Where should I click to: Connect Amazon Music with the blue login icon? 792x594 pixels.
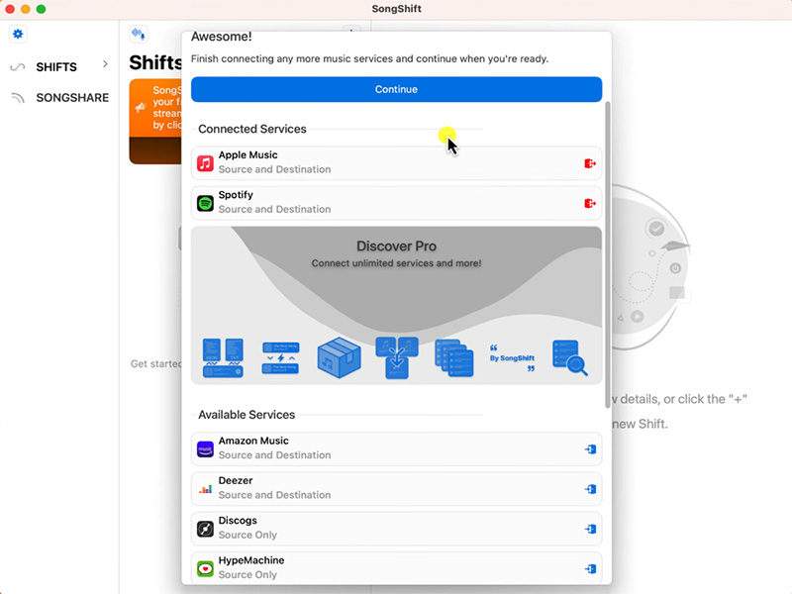pyautogui.click(x=590, y=449)
